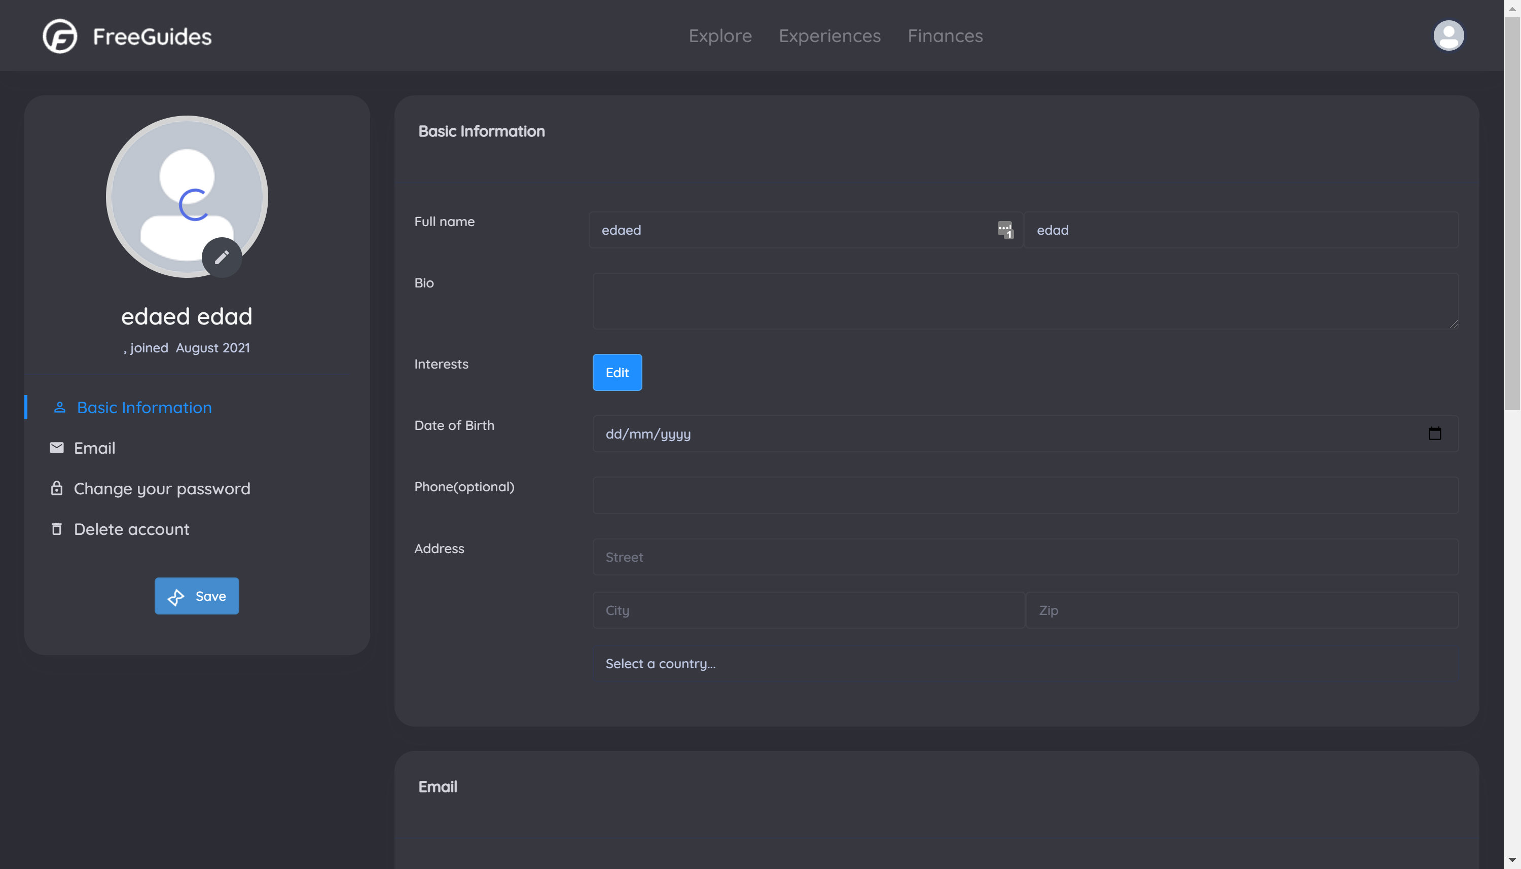Go to Explore in the top navigation
1521x869 pixels.
[719, 36]
